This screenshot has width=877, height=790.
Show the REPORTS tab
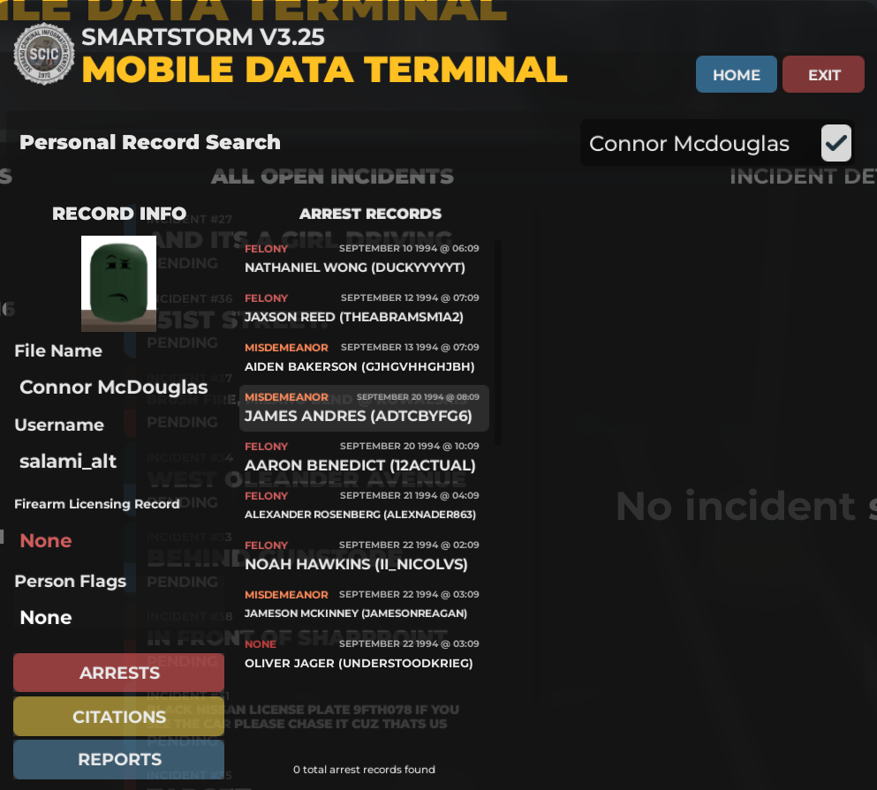[119, 759]
